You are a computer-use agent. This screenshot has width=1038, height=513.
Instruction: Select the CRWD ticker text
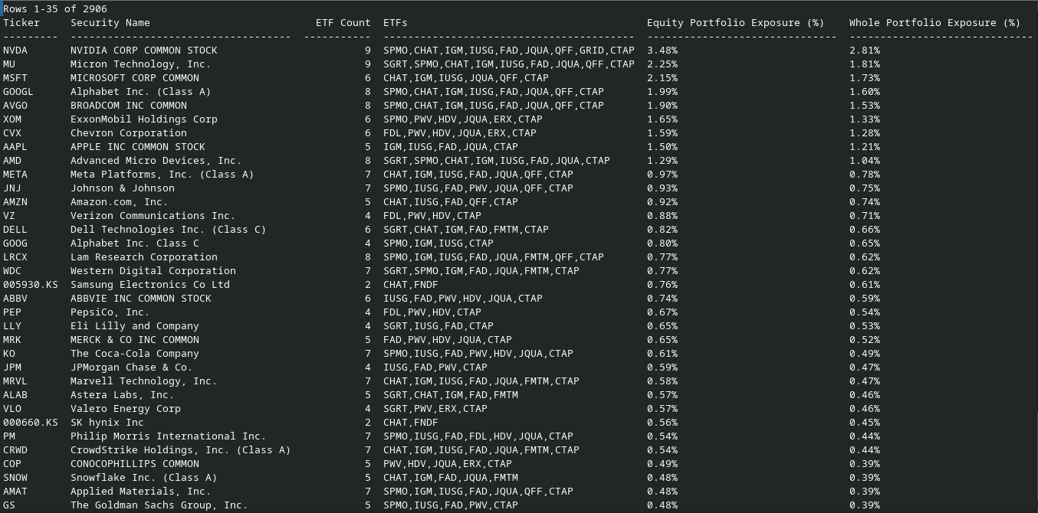[15, 450]
